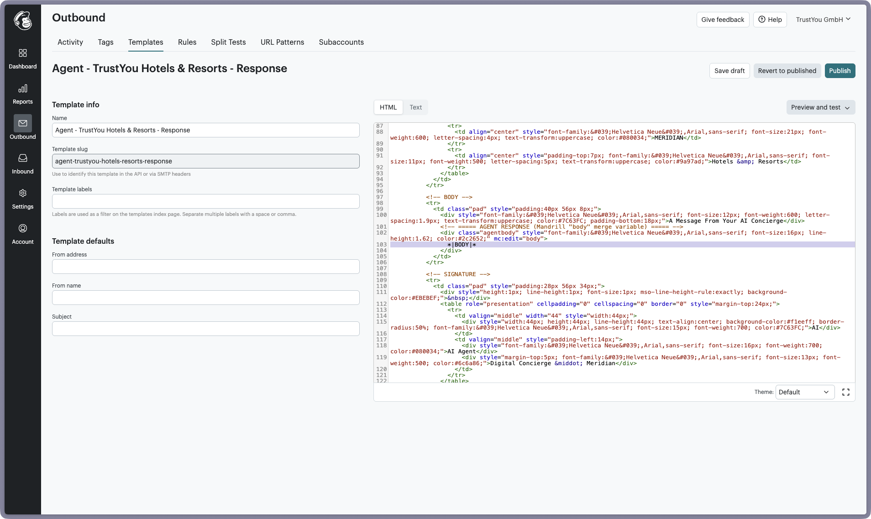Open the Rules tab
This screenshot has height=519, width=871.
click(x=187, y=42)
